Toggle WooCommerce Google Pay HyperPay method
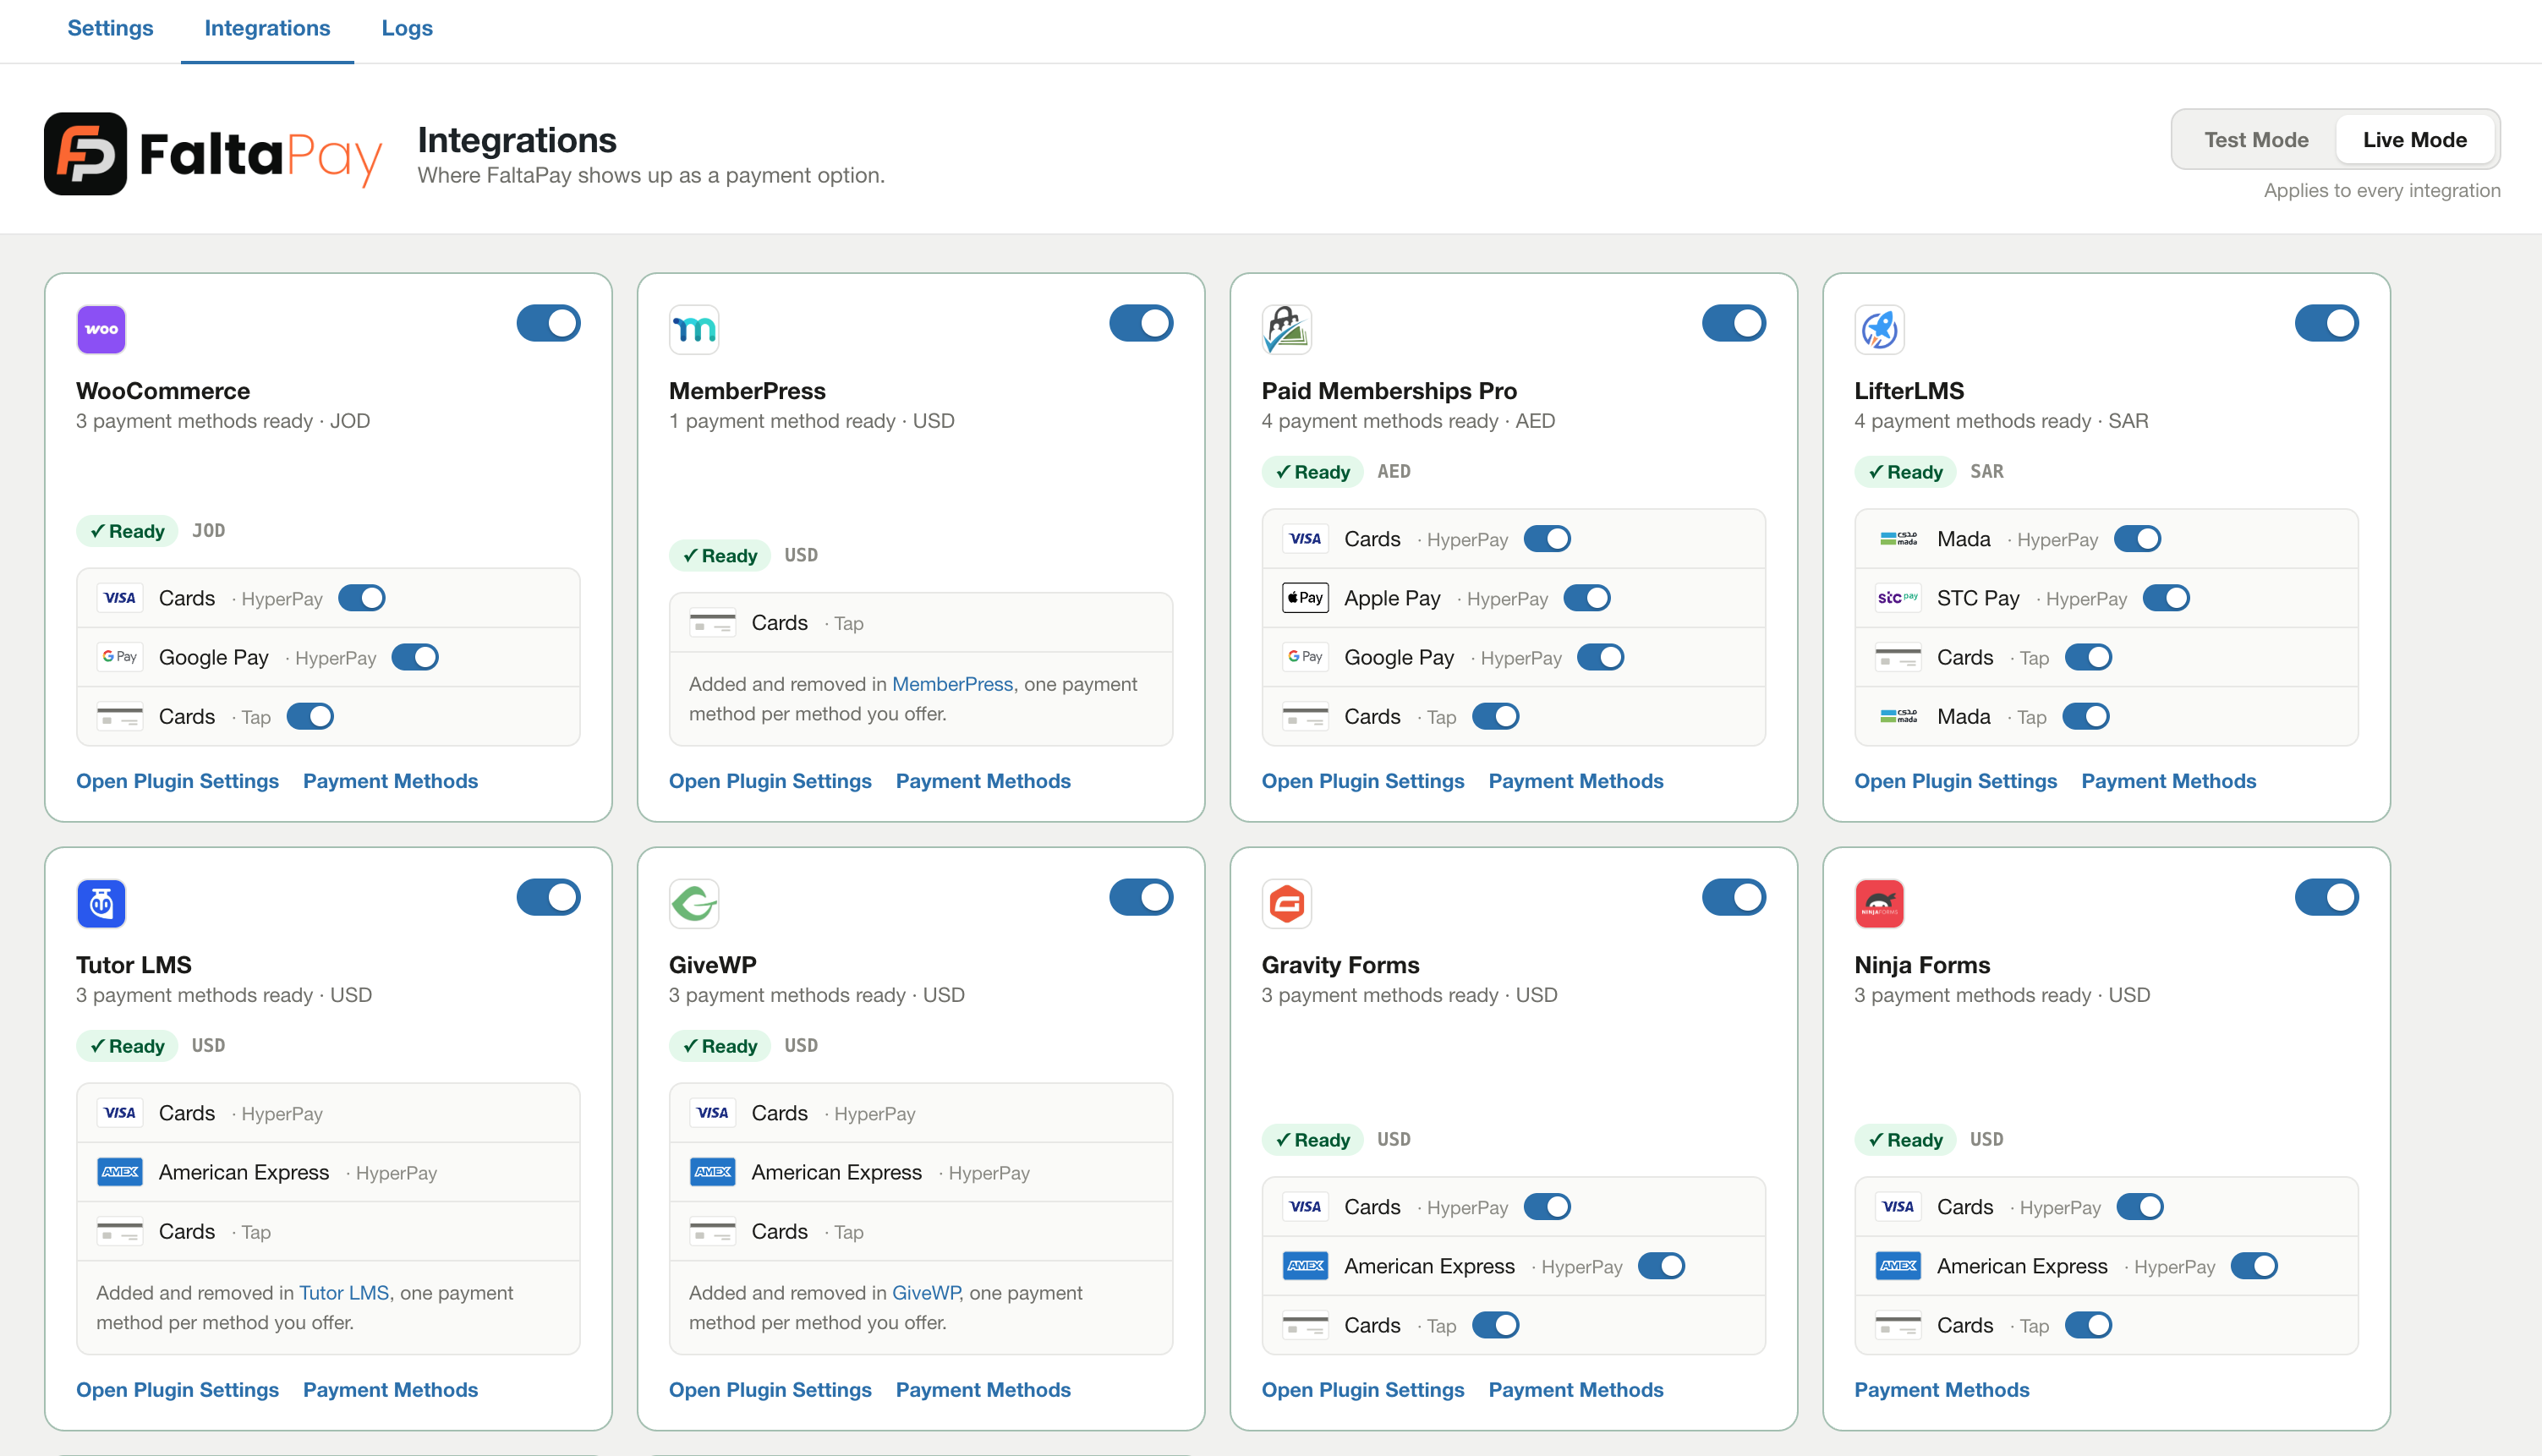 [x=415, y=657]
